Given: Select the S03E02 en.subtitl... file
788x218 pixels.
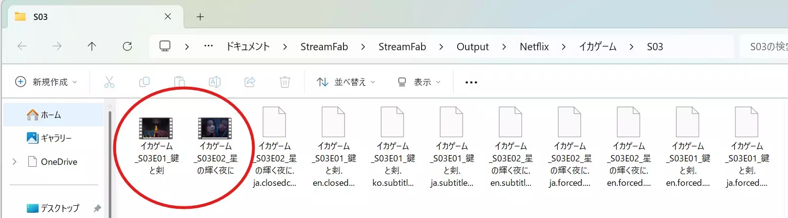Looking at the screenshot, I should [511, 147].
